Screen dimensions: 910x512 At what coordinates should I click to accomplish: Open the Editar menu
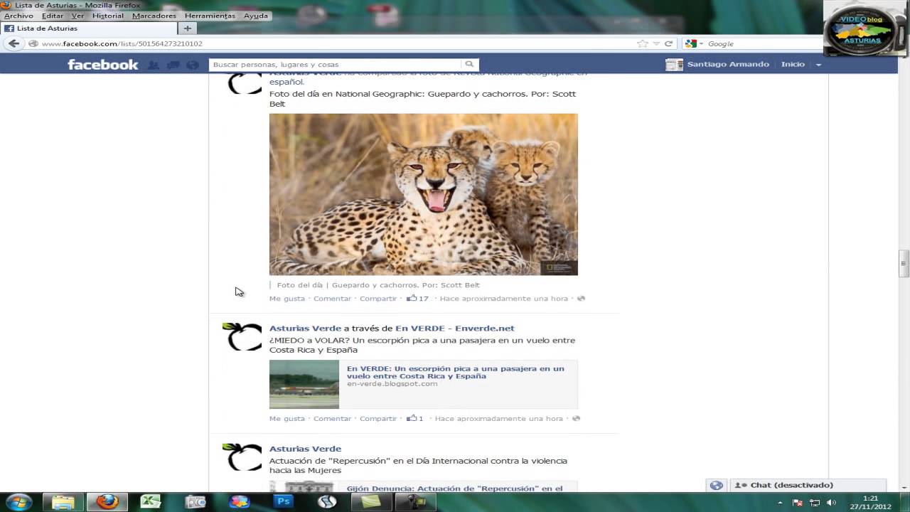[x=53, y=16]
